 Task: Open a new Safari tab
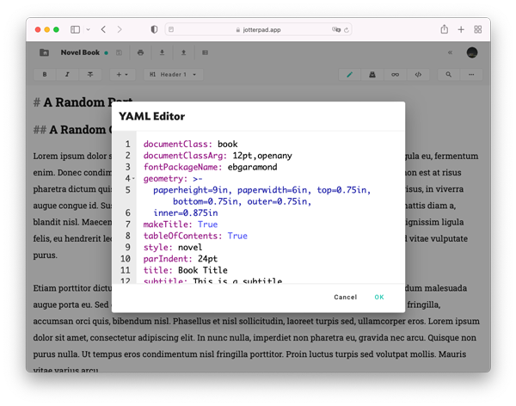tap(461, 29)
